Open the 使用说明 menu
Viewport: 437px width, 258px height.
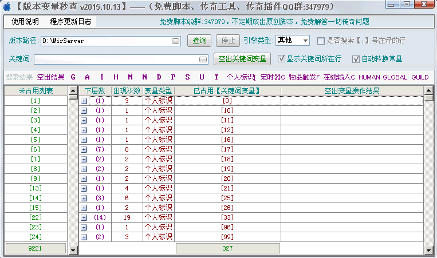(x=25, y=22)
